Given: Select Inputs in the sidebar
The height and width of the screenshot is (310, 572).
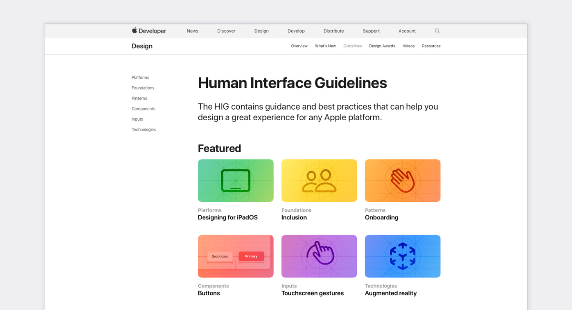Looking at the screenshot, I should pyautogui.click(x=137, y=119).
